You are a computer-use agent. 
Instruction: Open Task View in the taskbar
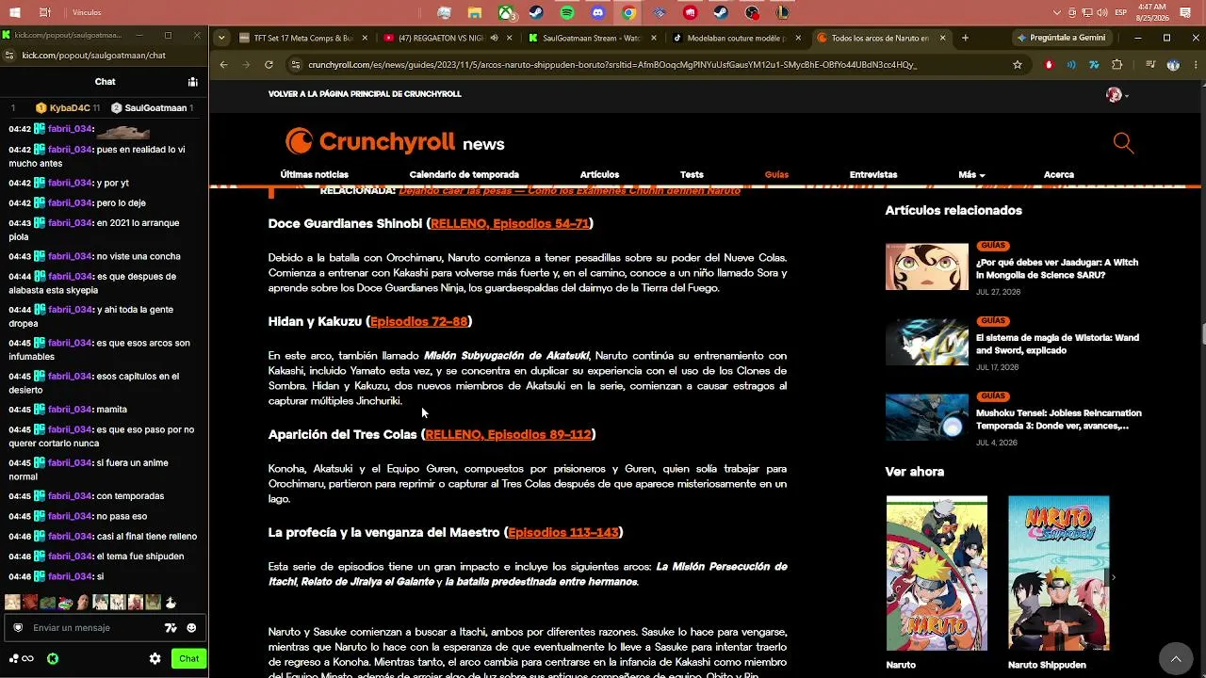(x=45, y=13)
